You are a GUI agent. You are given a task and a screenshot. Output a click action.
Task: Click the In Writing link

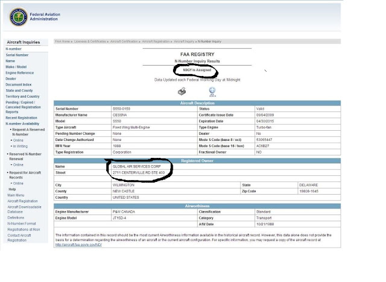pos(20,146)
